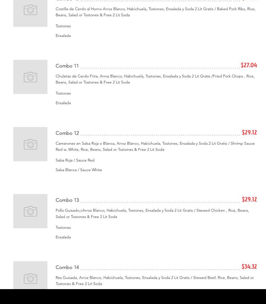266x304 pixels.
Task: Open the Costilla de Cerdo combo placeholder image
Action: [x=30, y=11]
